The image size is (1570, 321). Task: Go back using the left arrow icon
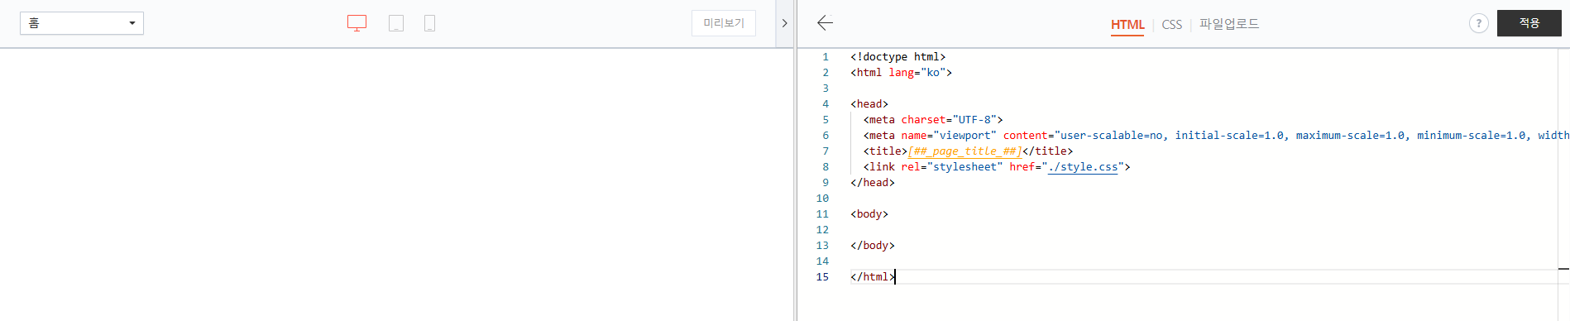(x=825, y=23)
